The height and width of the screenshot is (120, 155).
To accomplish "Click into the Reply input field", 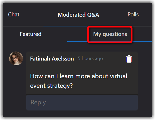I will 82,103.
